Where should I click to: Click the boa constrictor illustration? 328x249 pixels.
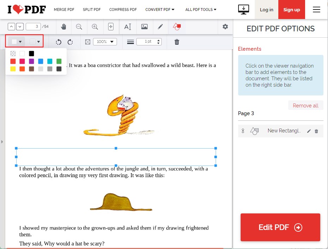(119, 115)
